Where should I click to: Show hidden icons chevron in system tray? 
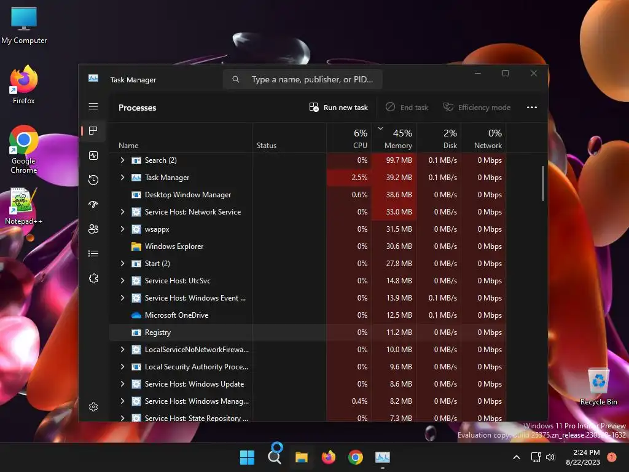(517, 457)
